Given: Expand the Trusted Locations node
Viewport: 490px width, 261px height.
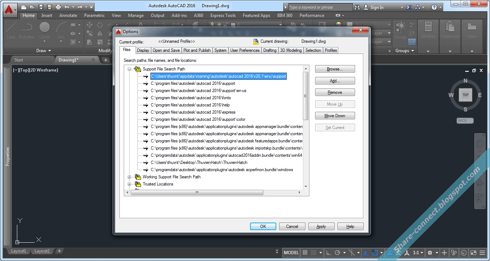Looking at the screenshot, I should [130, 184].
